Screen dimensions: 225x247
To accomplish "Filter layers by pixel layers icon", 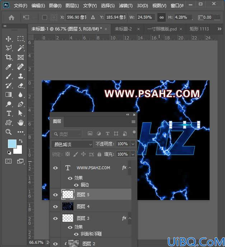I will click(x=90, y=134).
